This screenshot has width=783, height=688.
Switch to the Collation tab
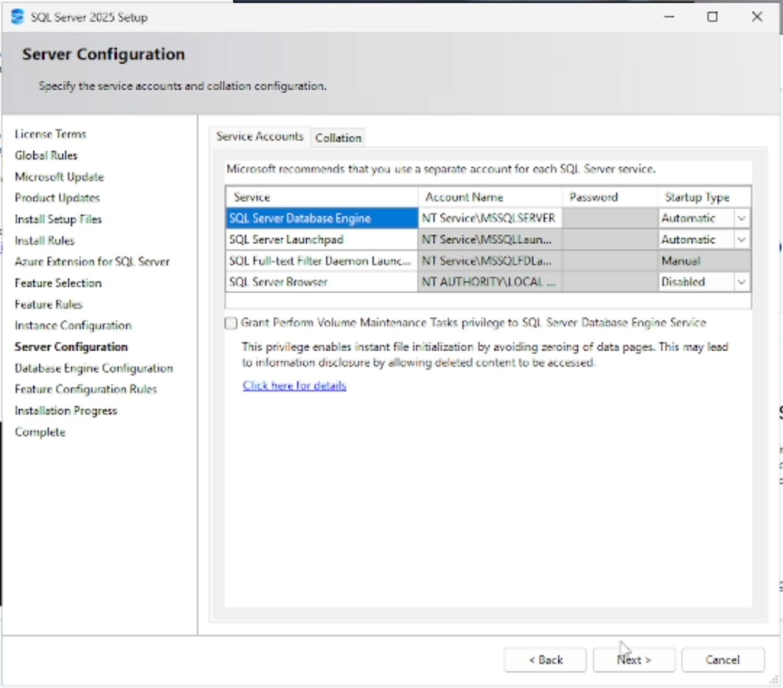pyautogui.click(x=338, y=137)
